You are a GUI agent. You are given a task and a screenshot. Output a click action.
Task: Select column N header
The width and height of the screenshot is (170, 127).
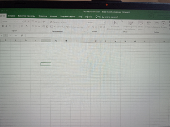point(125,41)
